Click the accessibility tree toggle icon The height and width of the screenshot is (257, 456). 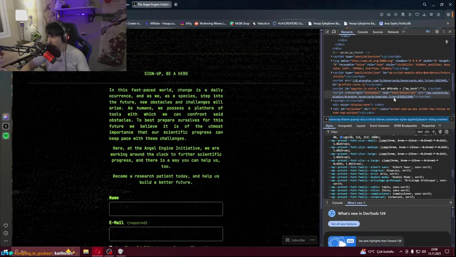coord(447,42)
